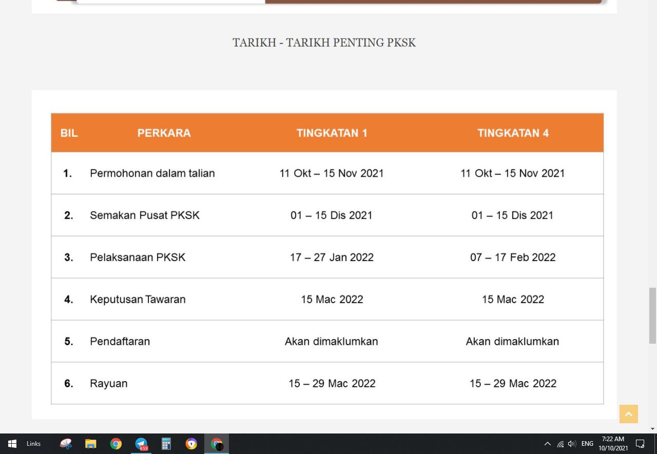Open Avast Secure Browser taskbar icon

(191, 444)
